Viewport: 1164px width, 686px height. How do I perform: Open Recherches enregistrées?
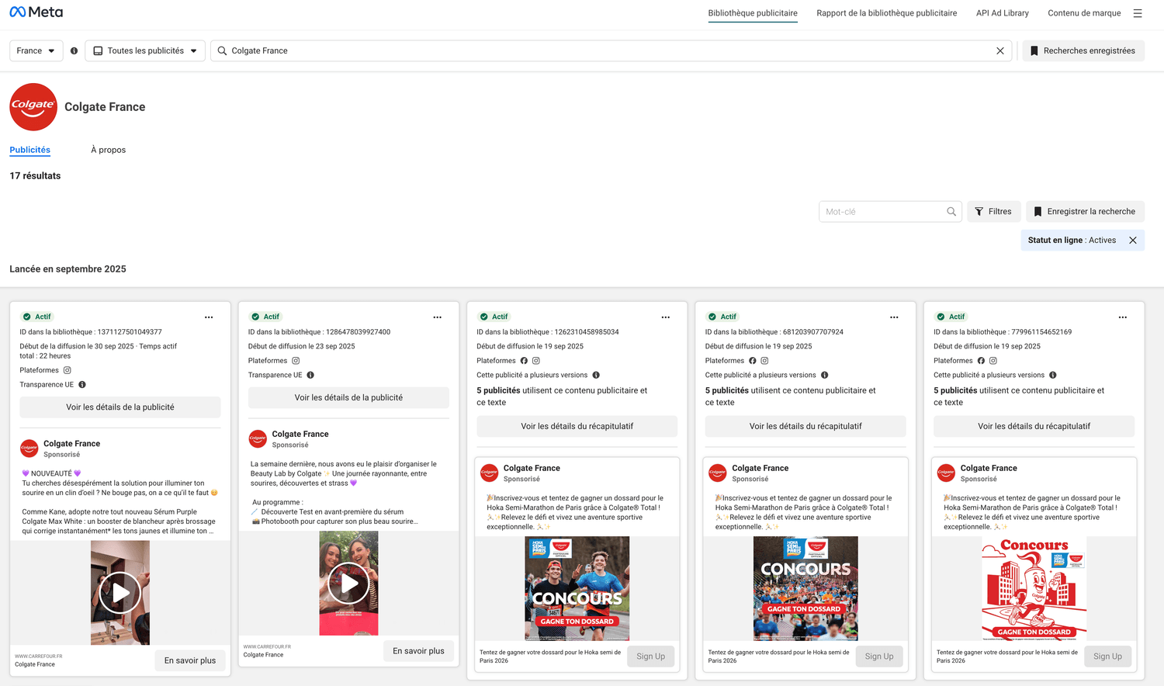coord(1083,50)
